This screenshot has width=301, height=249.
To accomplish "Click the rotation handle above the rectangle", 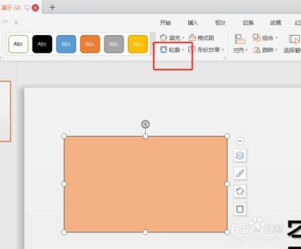I will (x=146, y=124).
